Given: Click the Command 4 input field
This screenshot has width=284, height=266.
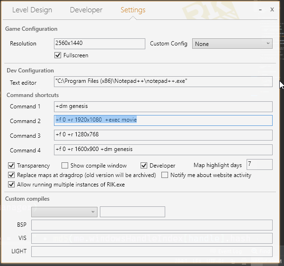Looking at the screenshot, I should tap(163, 150).
